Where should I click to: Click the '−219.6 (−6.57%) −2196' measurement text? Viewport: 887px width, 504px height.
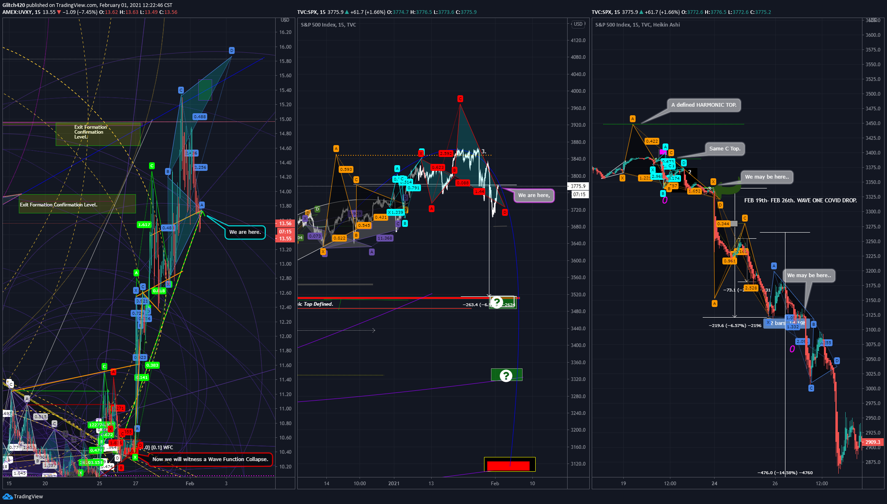click(735, 326)
